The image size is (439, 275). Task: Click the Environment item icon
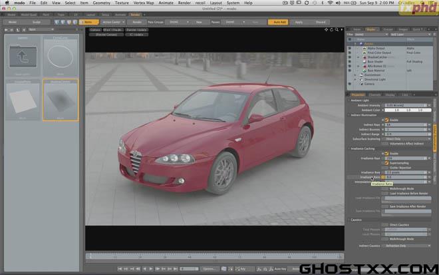(x=361, y=75)
